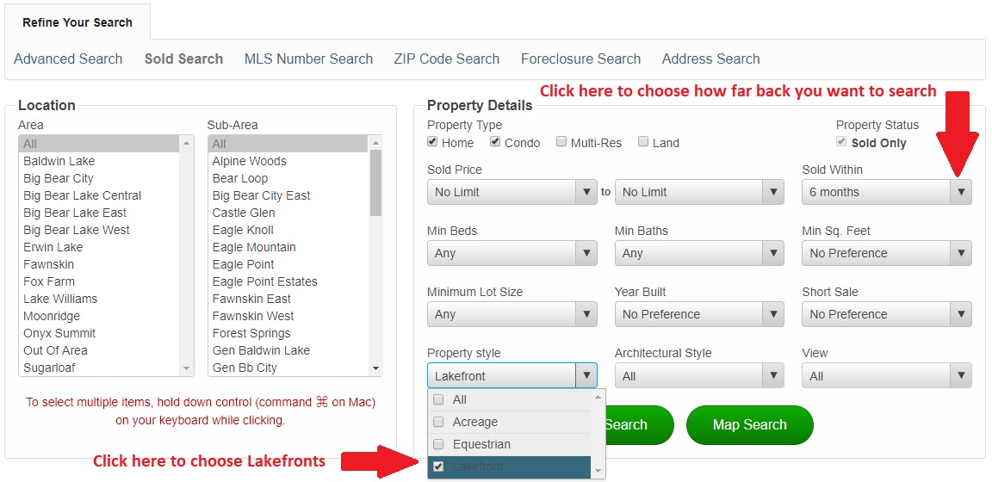Screen dimensions: 992x482
Task: Select Eagle Point in Sub-Area list
Action: point(243,264)
